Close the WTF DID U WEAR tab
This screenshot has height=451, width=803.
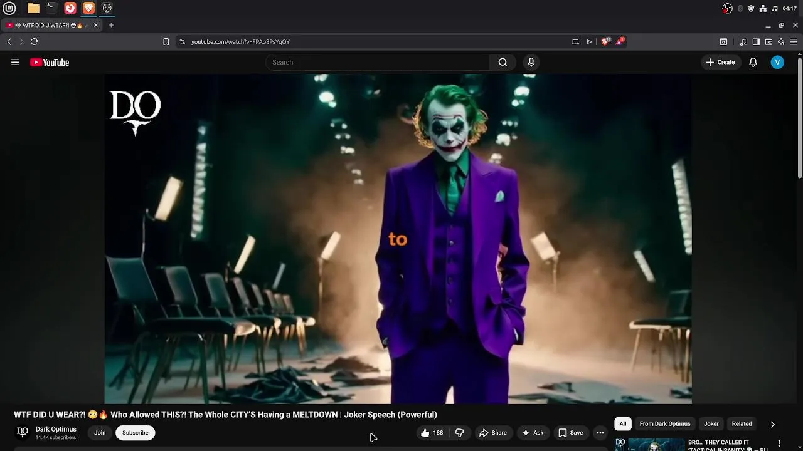[x=95, y=25]
